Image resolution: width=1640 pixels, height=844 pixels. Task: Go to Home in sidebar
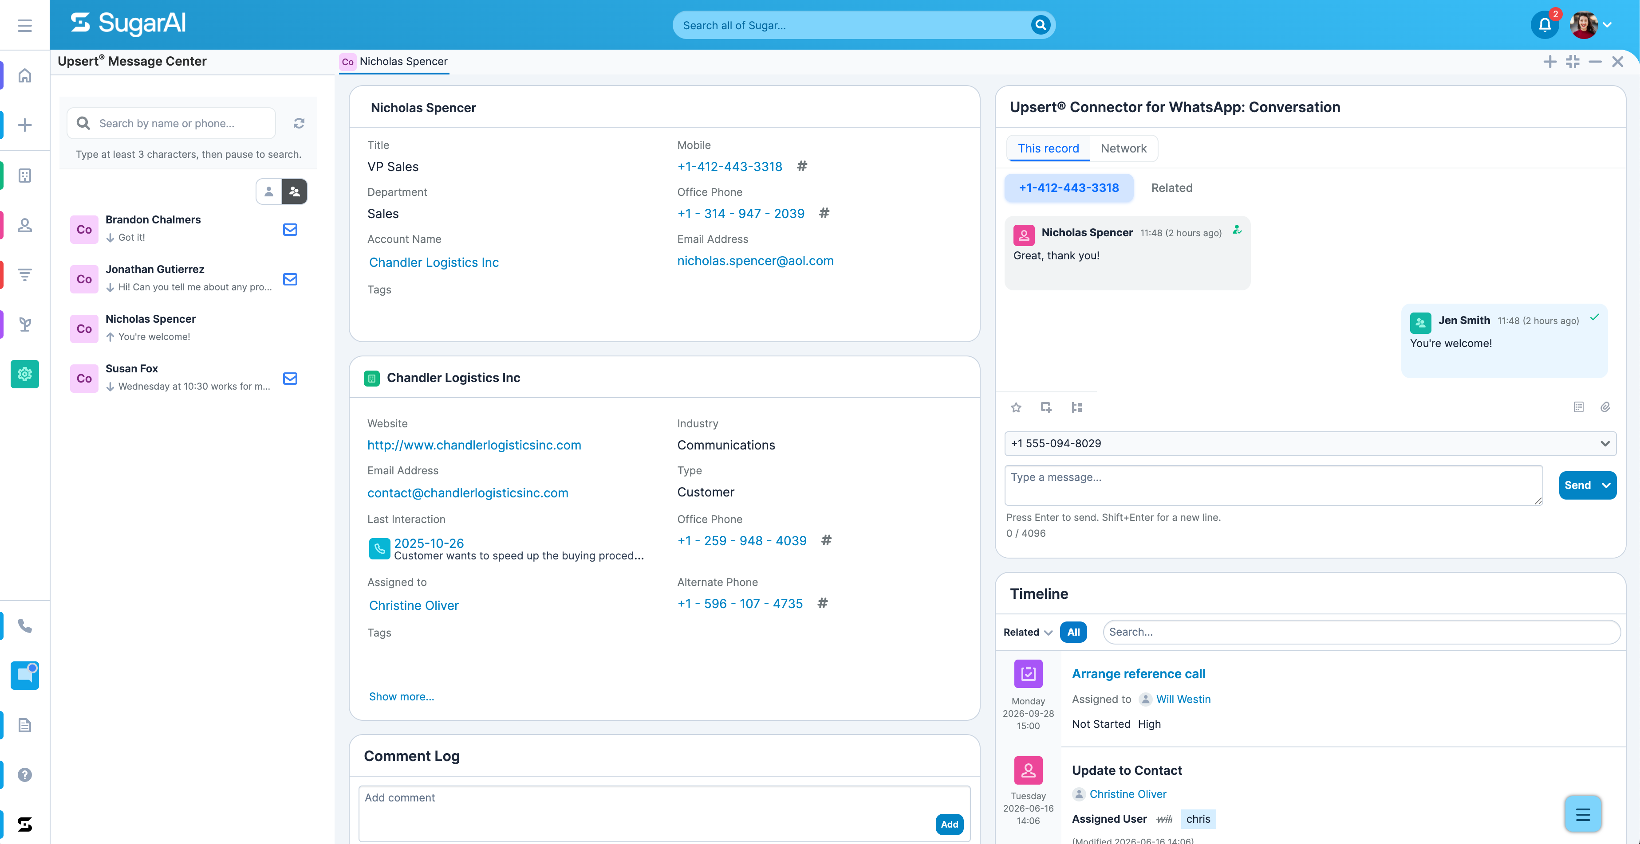(25, 76)
